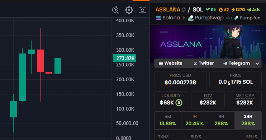Image resolution: width=266 pixels, height=140 pixels.
Task: Click the liquidity lock icon
Action: click(179, 103)
